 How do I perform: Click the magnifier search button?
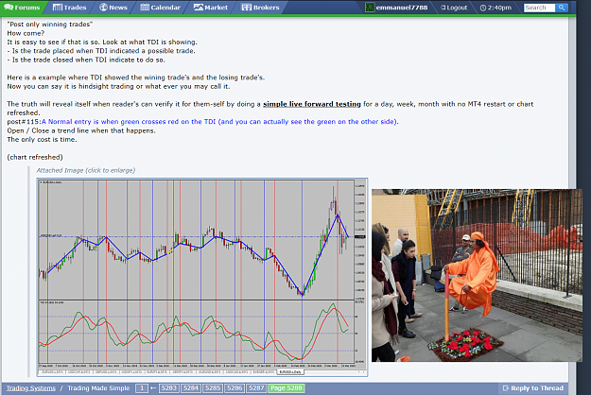click(x=562, y=8)
